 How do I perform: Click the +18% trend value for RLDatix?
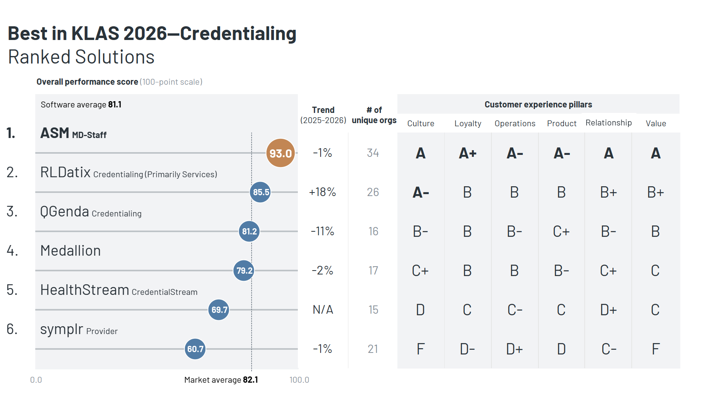[x=323, y=192]
